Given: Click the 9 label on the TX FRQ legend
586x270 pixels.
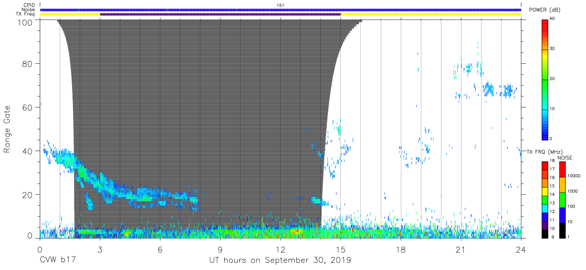Looking at the screenshot, I should 553,237.
